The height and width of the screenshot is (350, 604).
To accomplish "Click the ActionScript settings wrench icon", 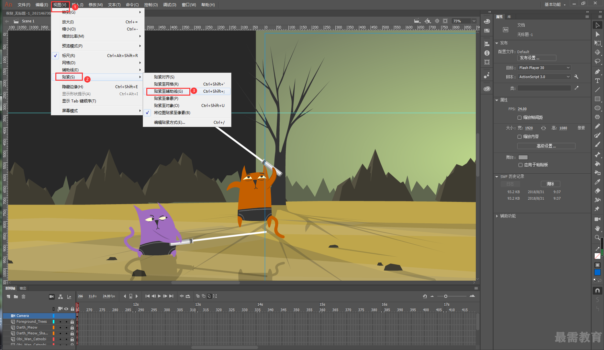I will coord(576,77).
